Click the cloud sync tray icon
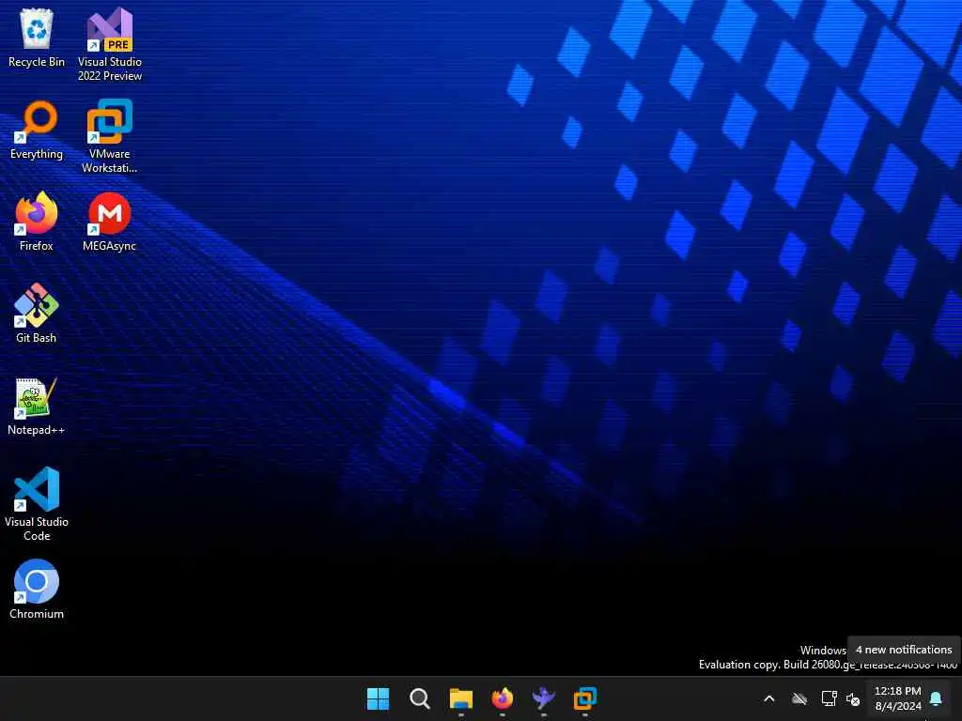 point(799,698)
